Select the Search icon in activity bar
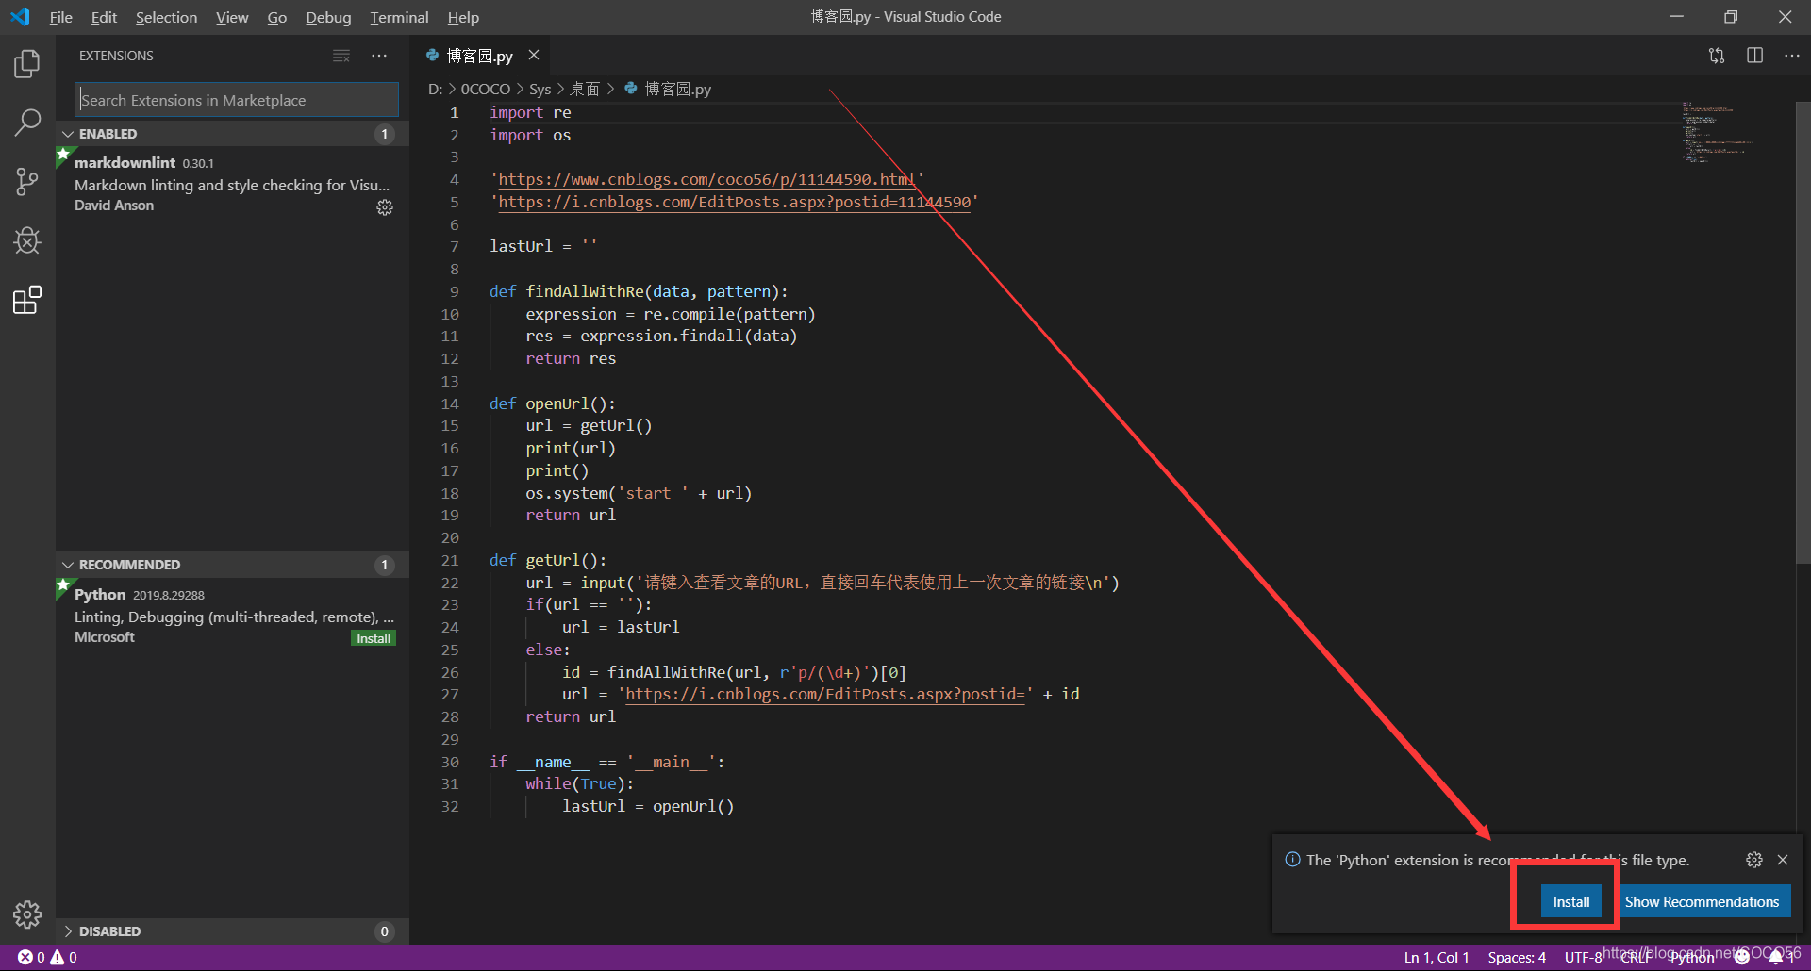The width and height of the screenshot is (1811, 971). (26, 122)
